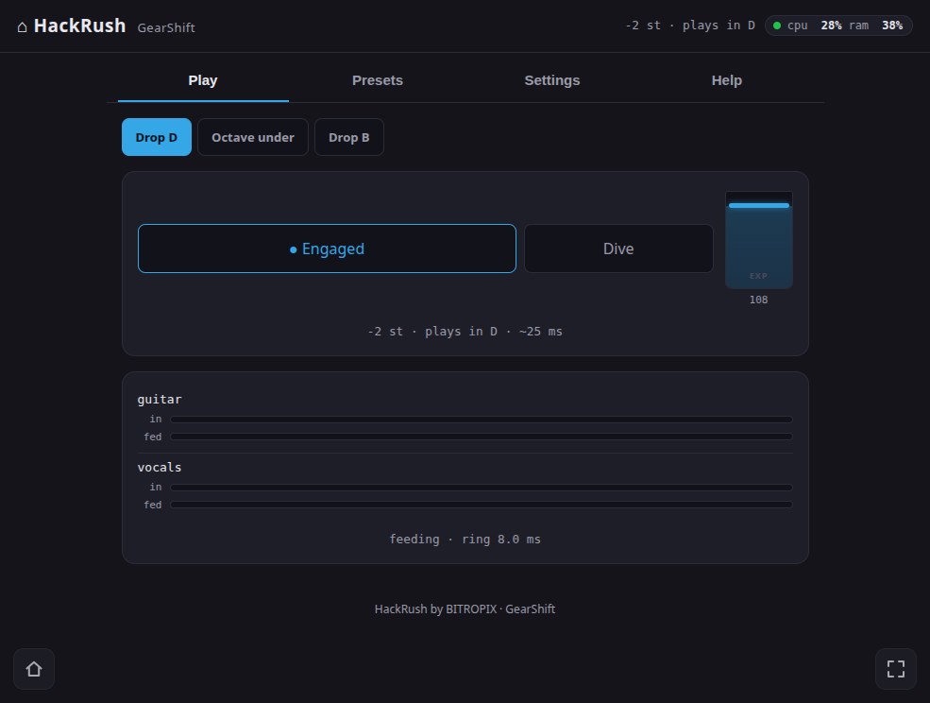The height and width of the screenshot is (703, 930).
Task: Open the Settings tab
Action: 552,80
